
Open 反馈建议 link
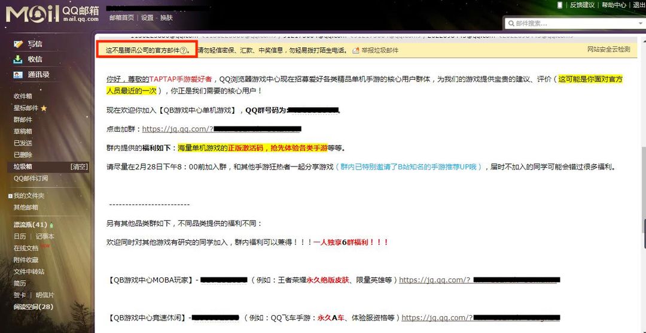(x=582, y=5)
